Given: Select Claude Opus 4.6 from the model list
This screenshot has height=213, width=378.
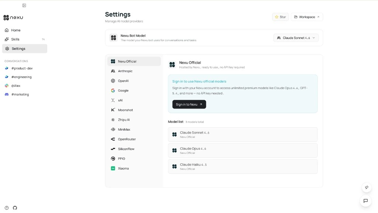Looking at the screenshot, I should point(243,150).
